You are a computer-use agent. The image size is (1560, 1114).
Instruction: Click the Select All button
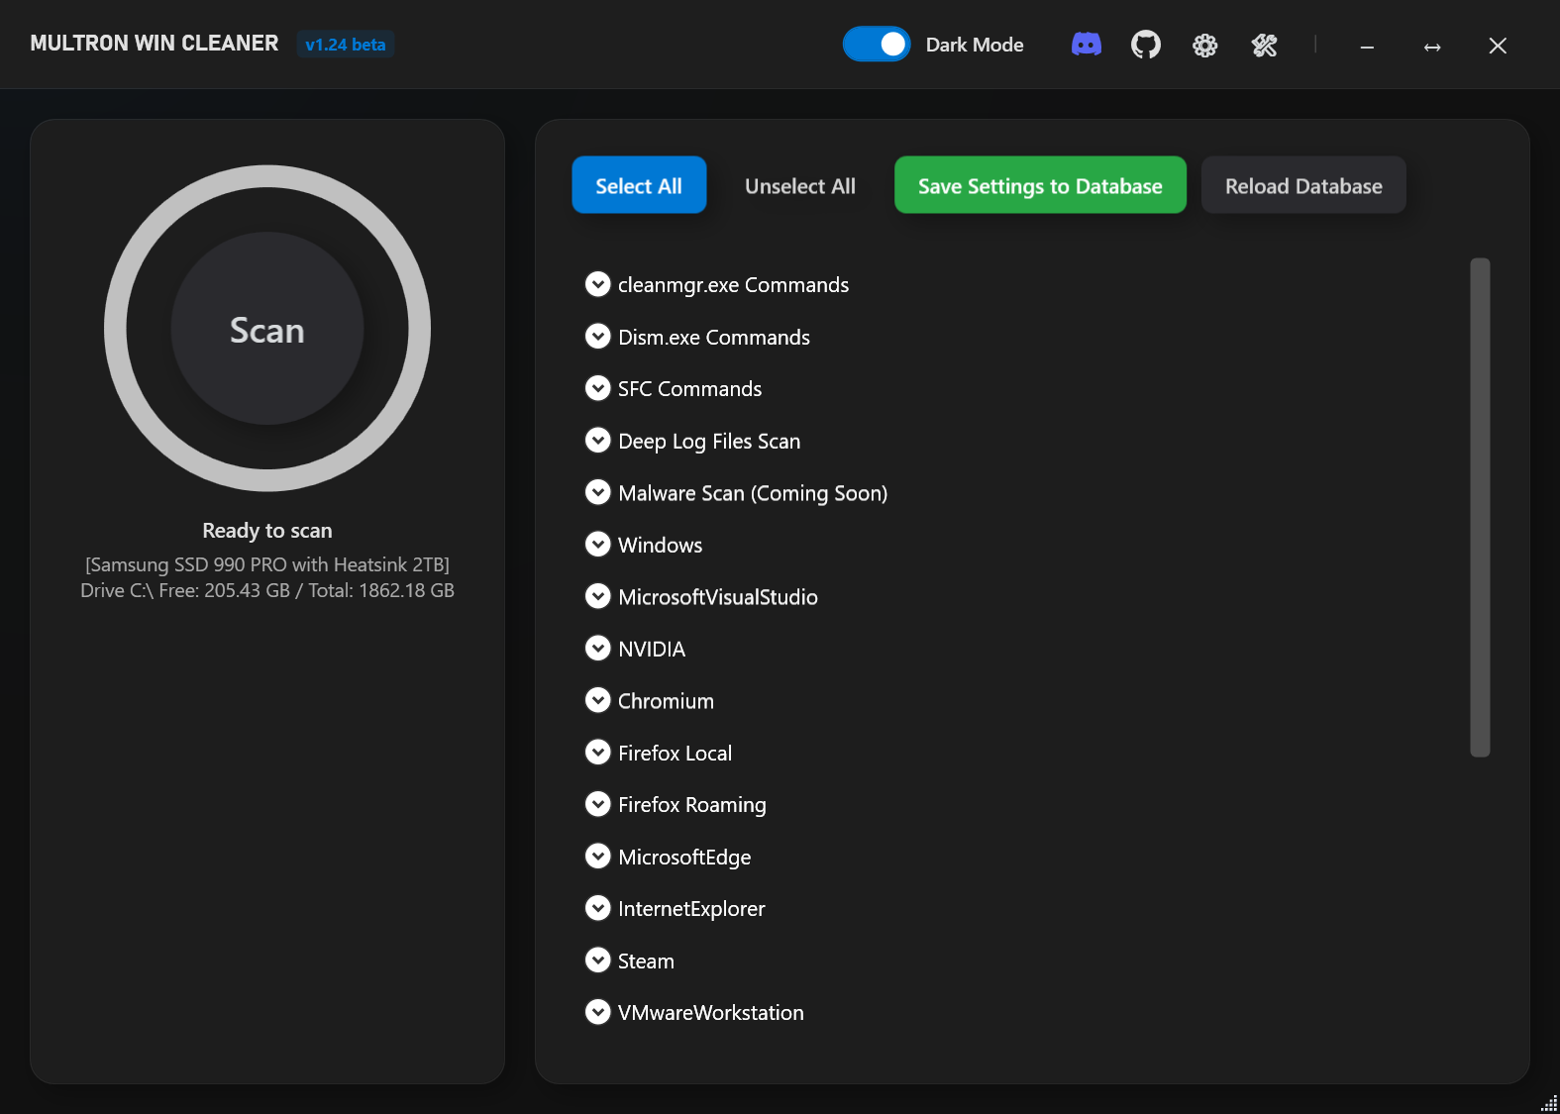pos(639,185)
